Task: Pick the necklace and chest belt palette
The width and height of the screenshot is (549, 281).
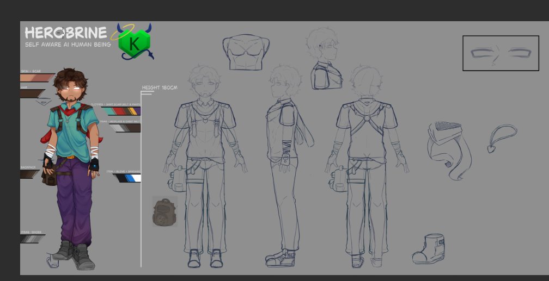Action: point(126,128)
